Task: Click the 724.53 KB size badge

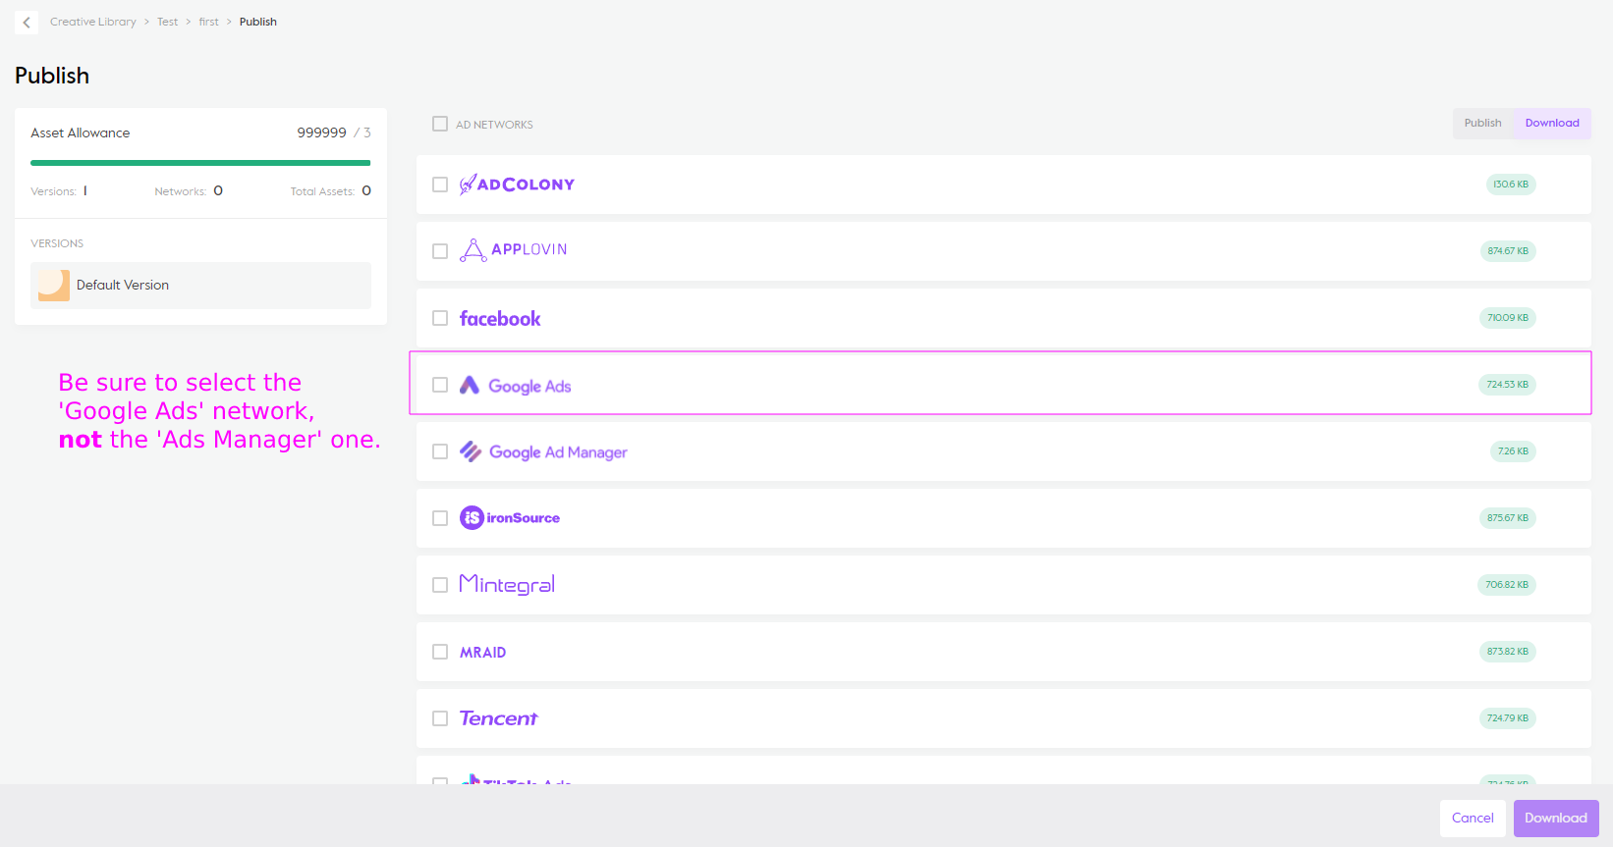Action: click(x=1507, y=385)
